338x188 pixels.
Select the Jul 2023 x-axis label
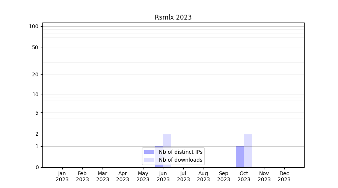coord(183,176)
